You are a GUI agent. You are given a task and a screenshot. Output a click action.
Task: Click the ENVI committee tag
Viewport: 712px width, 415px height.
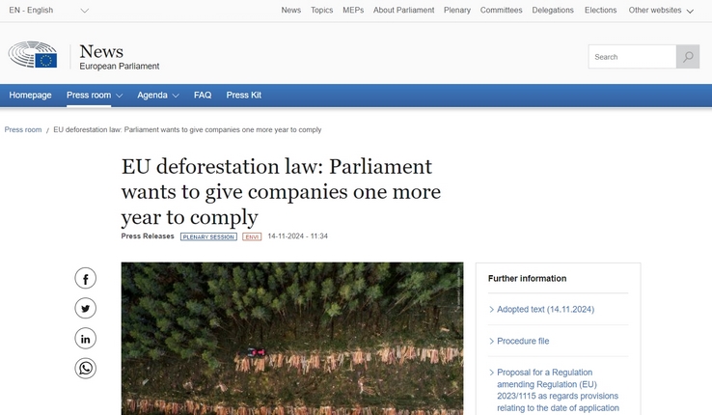click(x=252, y=236)
